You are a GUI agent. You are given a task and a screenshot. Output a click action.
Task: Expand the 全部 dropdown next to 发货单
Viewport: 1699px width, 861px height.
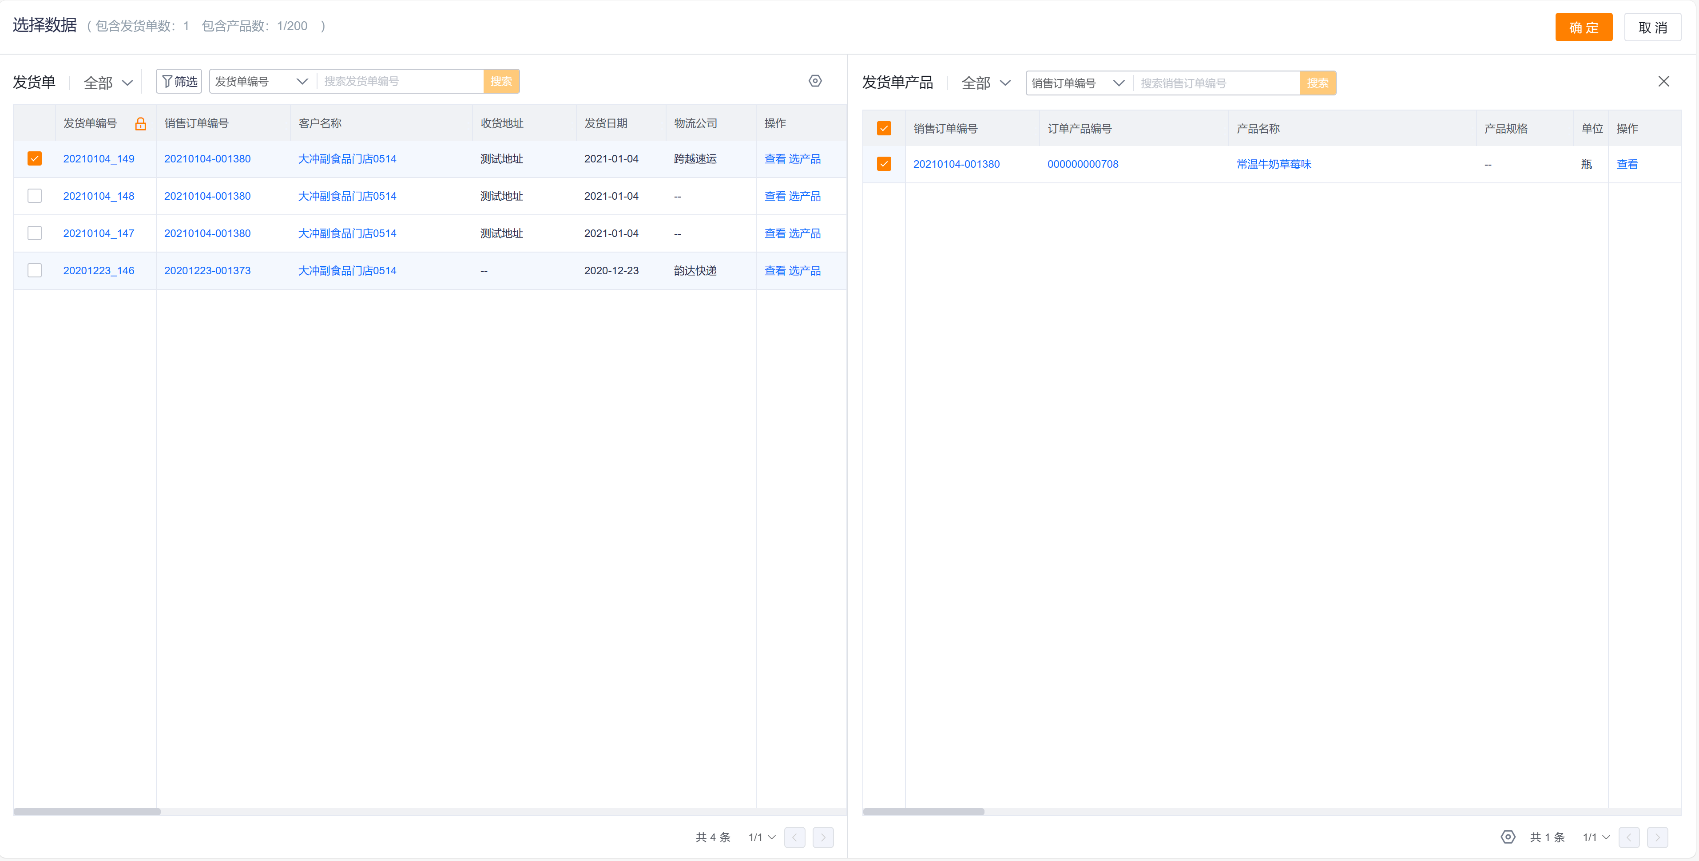point(108,83)
